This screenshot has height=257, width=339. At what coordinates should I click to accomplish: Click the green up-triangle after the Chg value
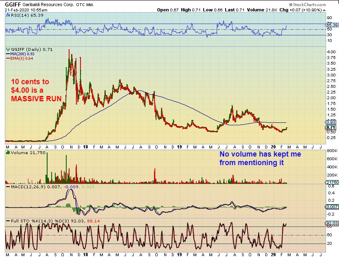(x=324, y=10)
